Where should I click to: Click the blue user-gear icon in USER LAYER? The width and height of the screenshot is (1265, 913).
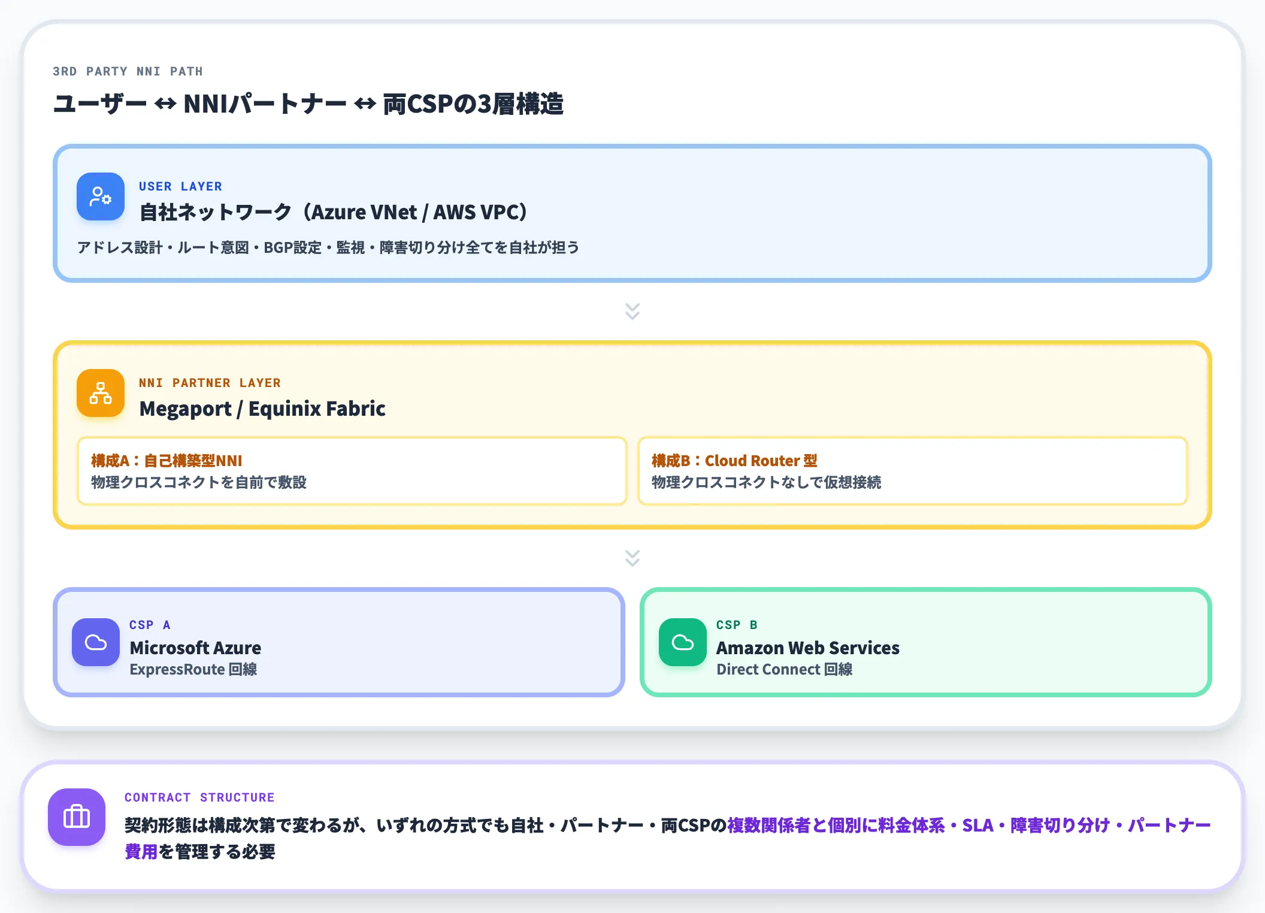click(101, 196)
